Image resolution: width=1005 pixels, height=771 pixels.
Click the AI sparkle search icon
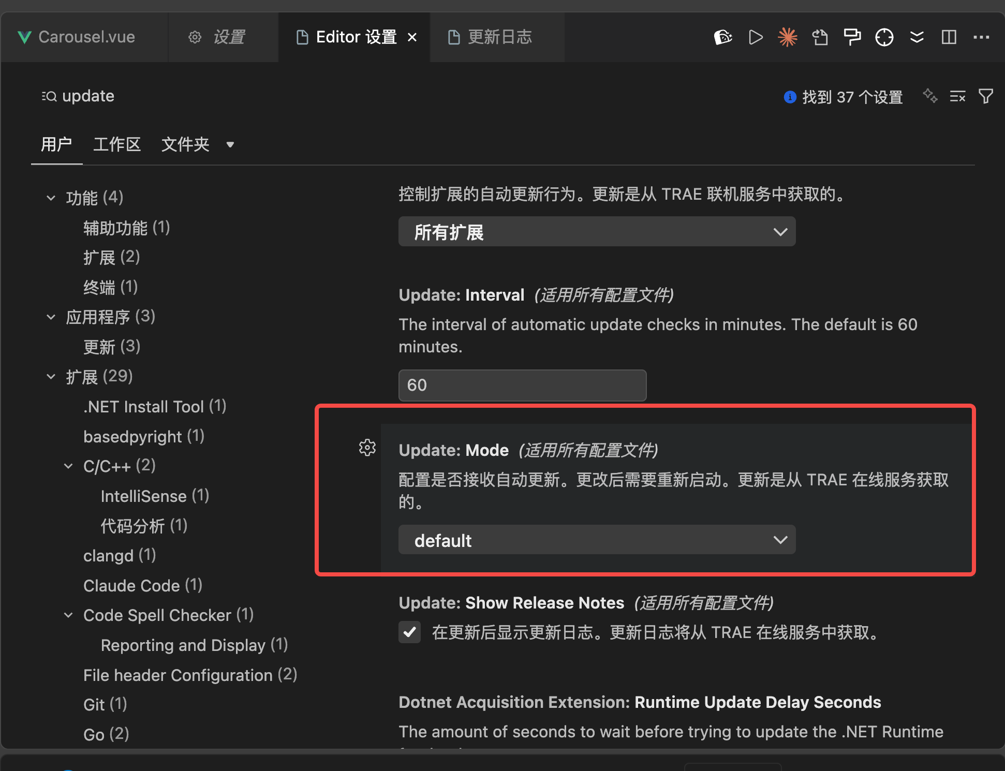pyautogui.click(x=930, y=96)
